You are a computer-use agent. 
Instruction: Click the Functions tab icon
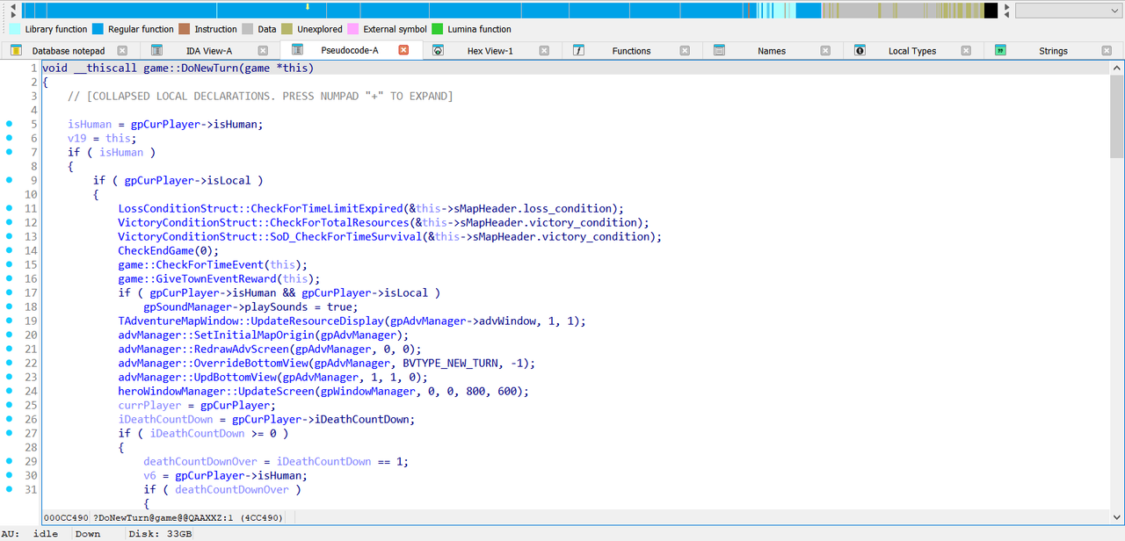[x=578, y=51]
